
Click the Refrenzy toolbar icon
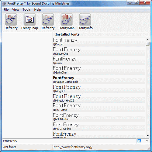click(x=48, y=19)
